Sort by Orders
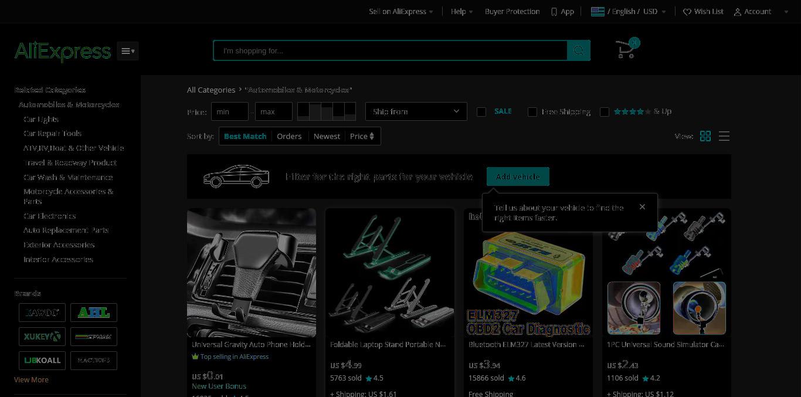 point(289,136)
